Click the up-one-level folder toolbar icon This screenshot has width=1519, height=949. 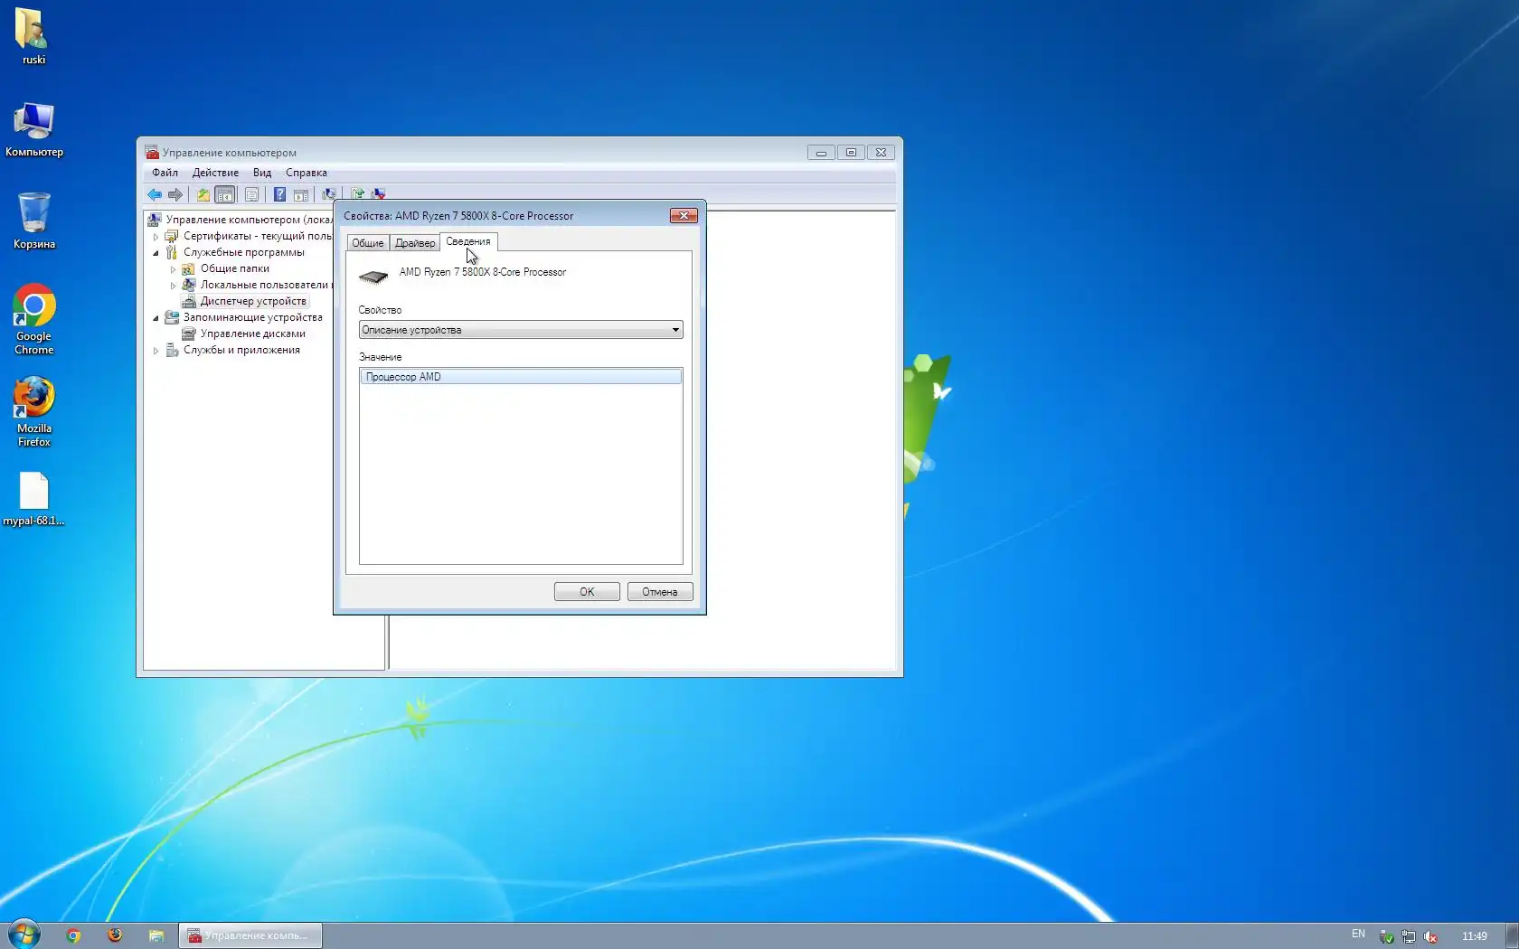[203, 194]
